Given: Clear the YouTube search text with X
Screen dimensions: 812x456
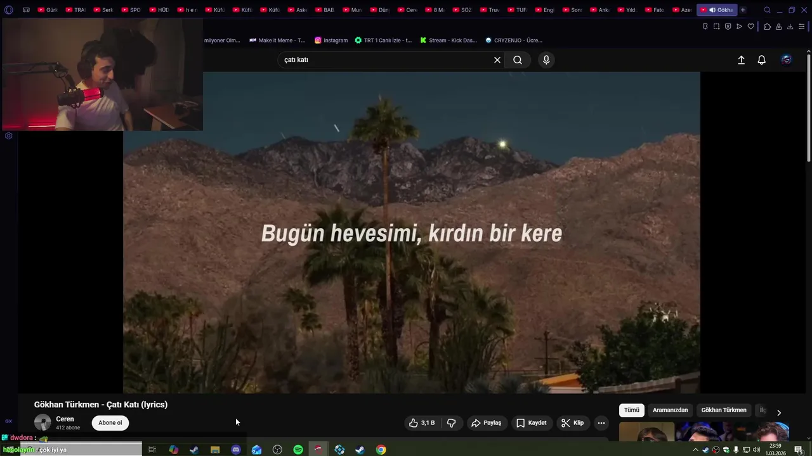Looking at the screenshot, I should pyautogui.click(x=497, y=60).
